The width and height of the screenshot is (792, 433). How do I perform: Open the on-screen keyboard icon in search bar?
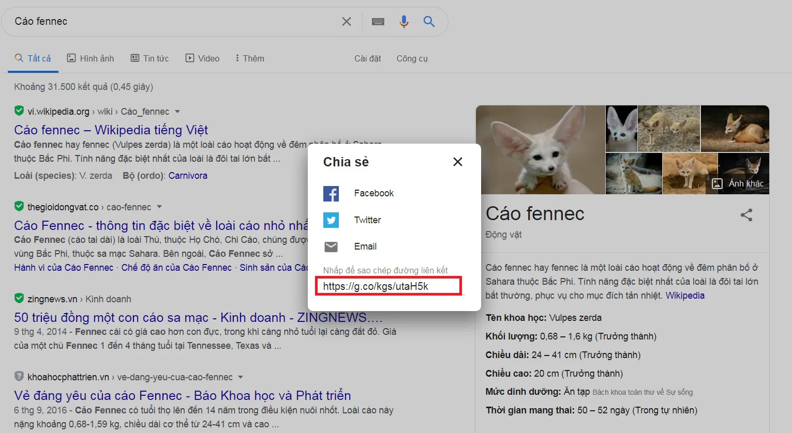click(378, 21)
